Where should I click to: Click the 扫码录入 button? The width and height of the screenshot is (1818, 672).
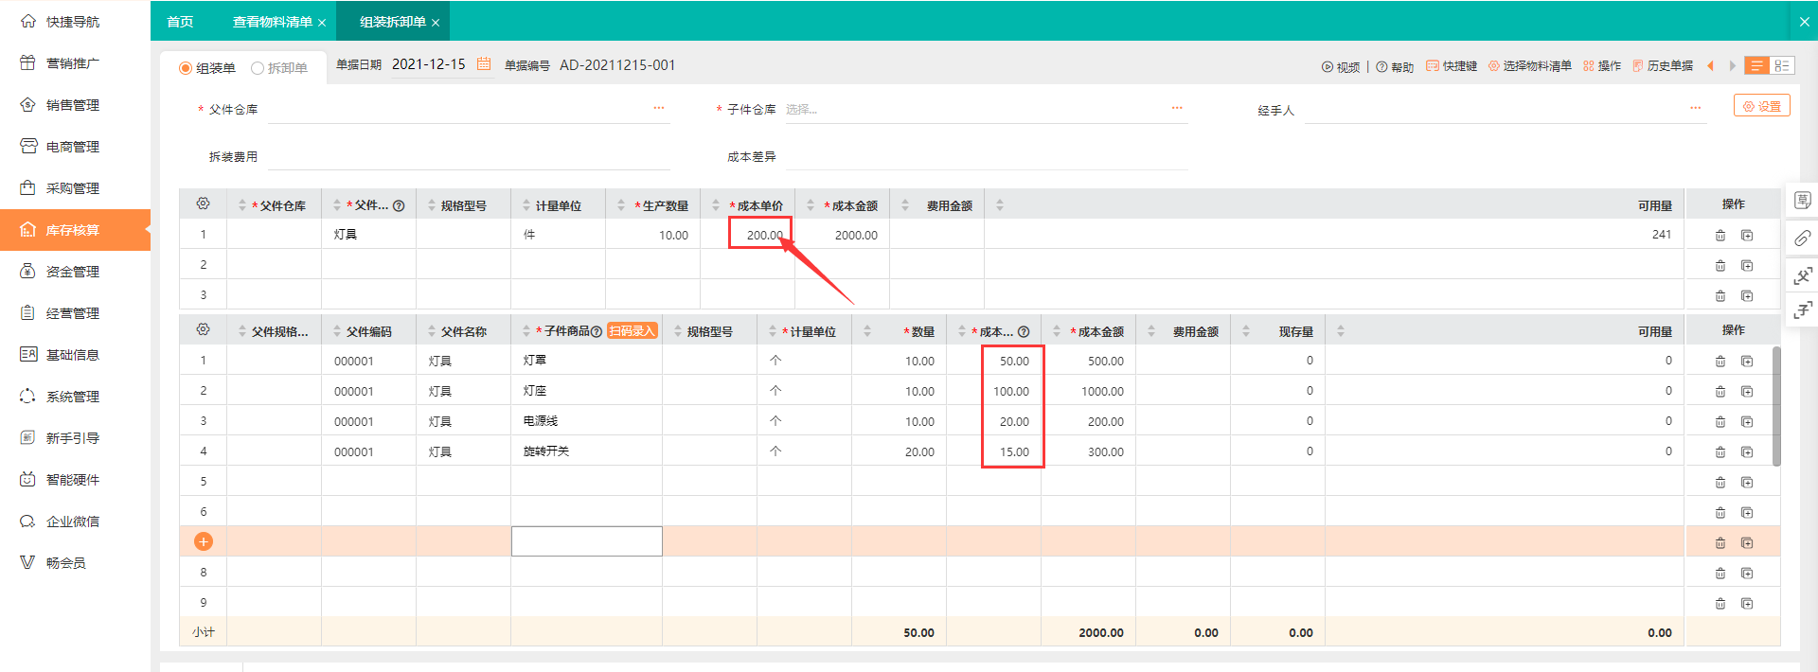point(632,331)
